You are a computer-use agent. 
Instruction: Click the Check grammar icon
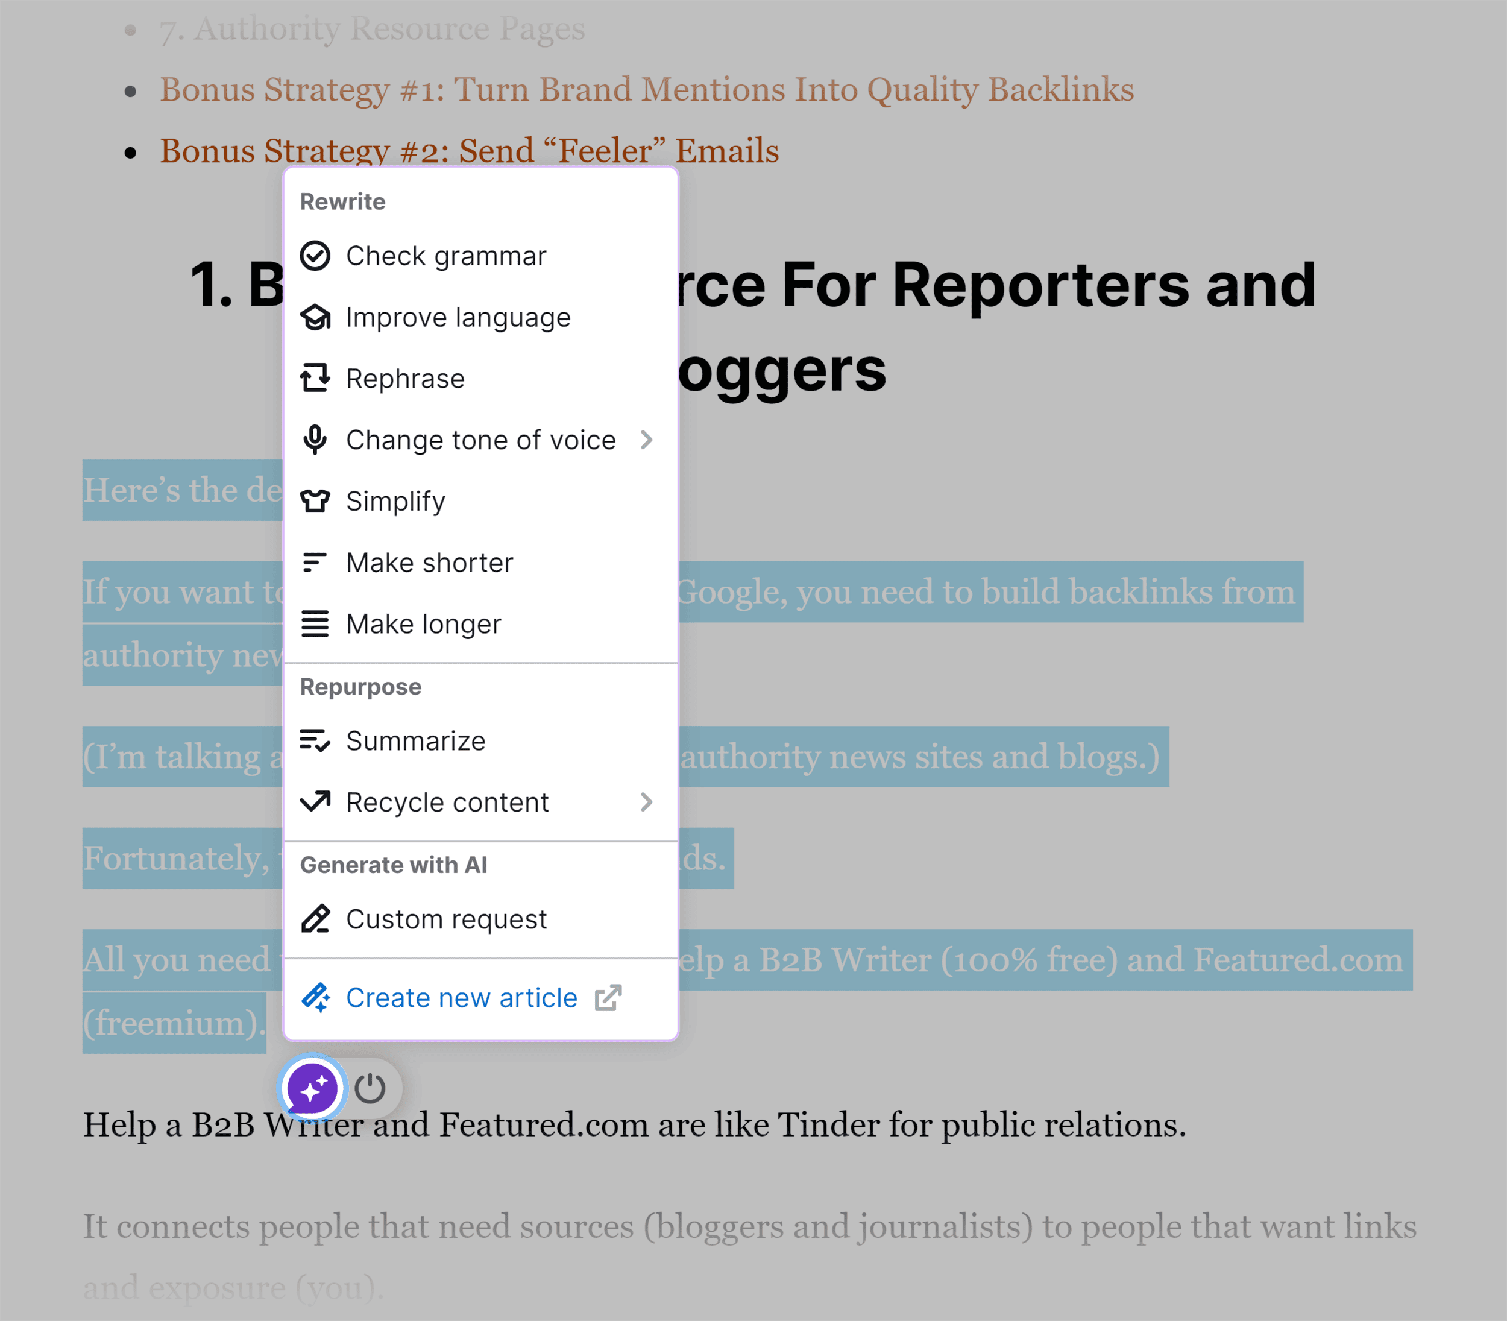point(315,255)
